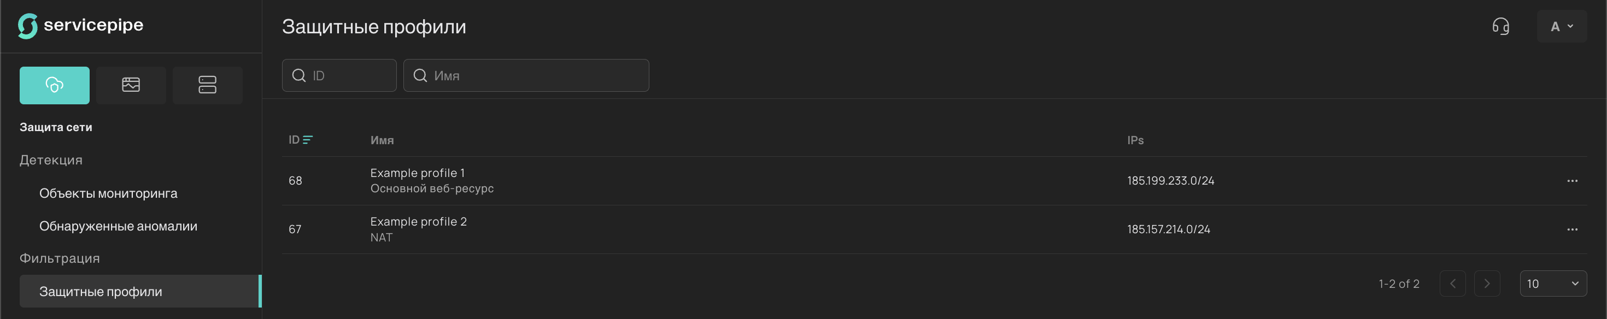Open actions menu for Example profile 2
This screenshot has width=1607, height=319.
coord(1571,229)
